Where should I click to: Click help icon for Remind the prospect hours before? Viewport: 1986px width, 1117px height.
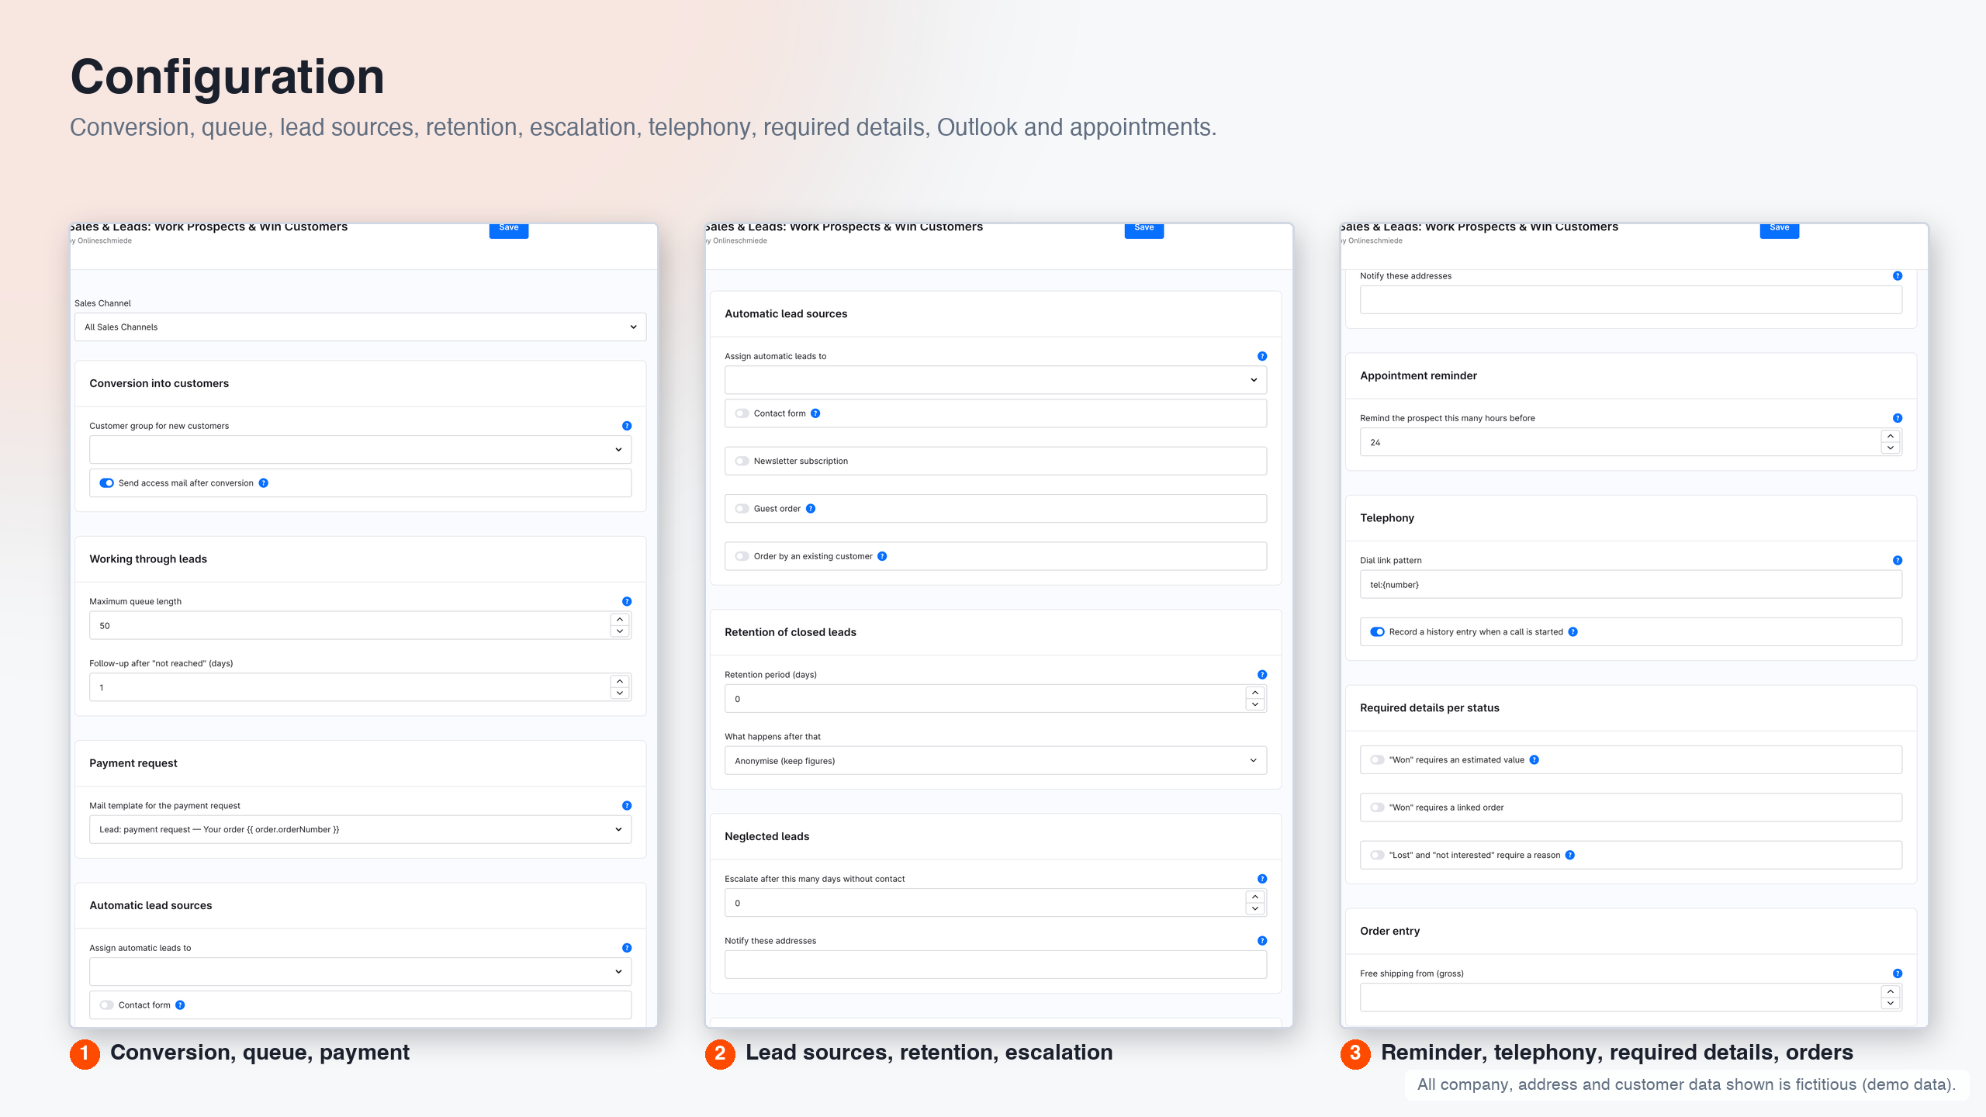(1898, 418)
